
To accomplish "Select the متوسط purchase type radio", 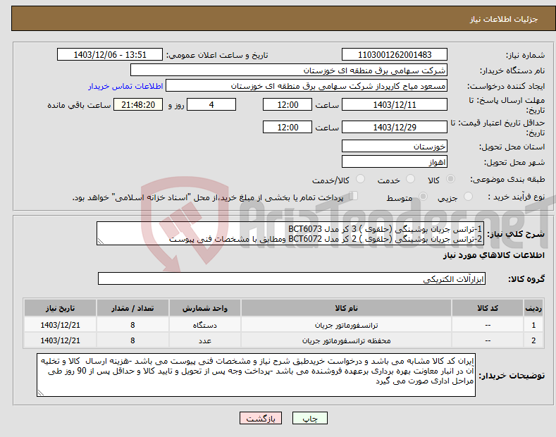I will click(x=423, y=196).
